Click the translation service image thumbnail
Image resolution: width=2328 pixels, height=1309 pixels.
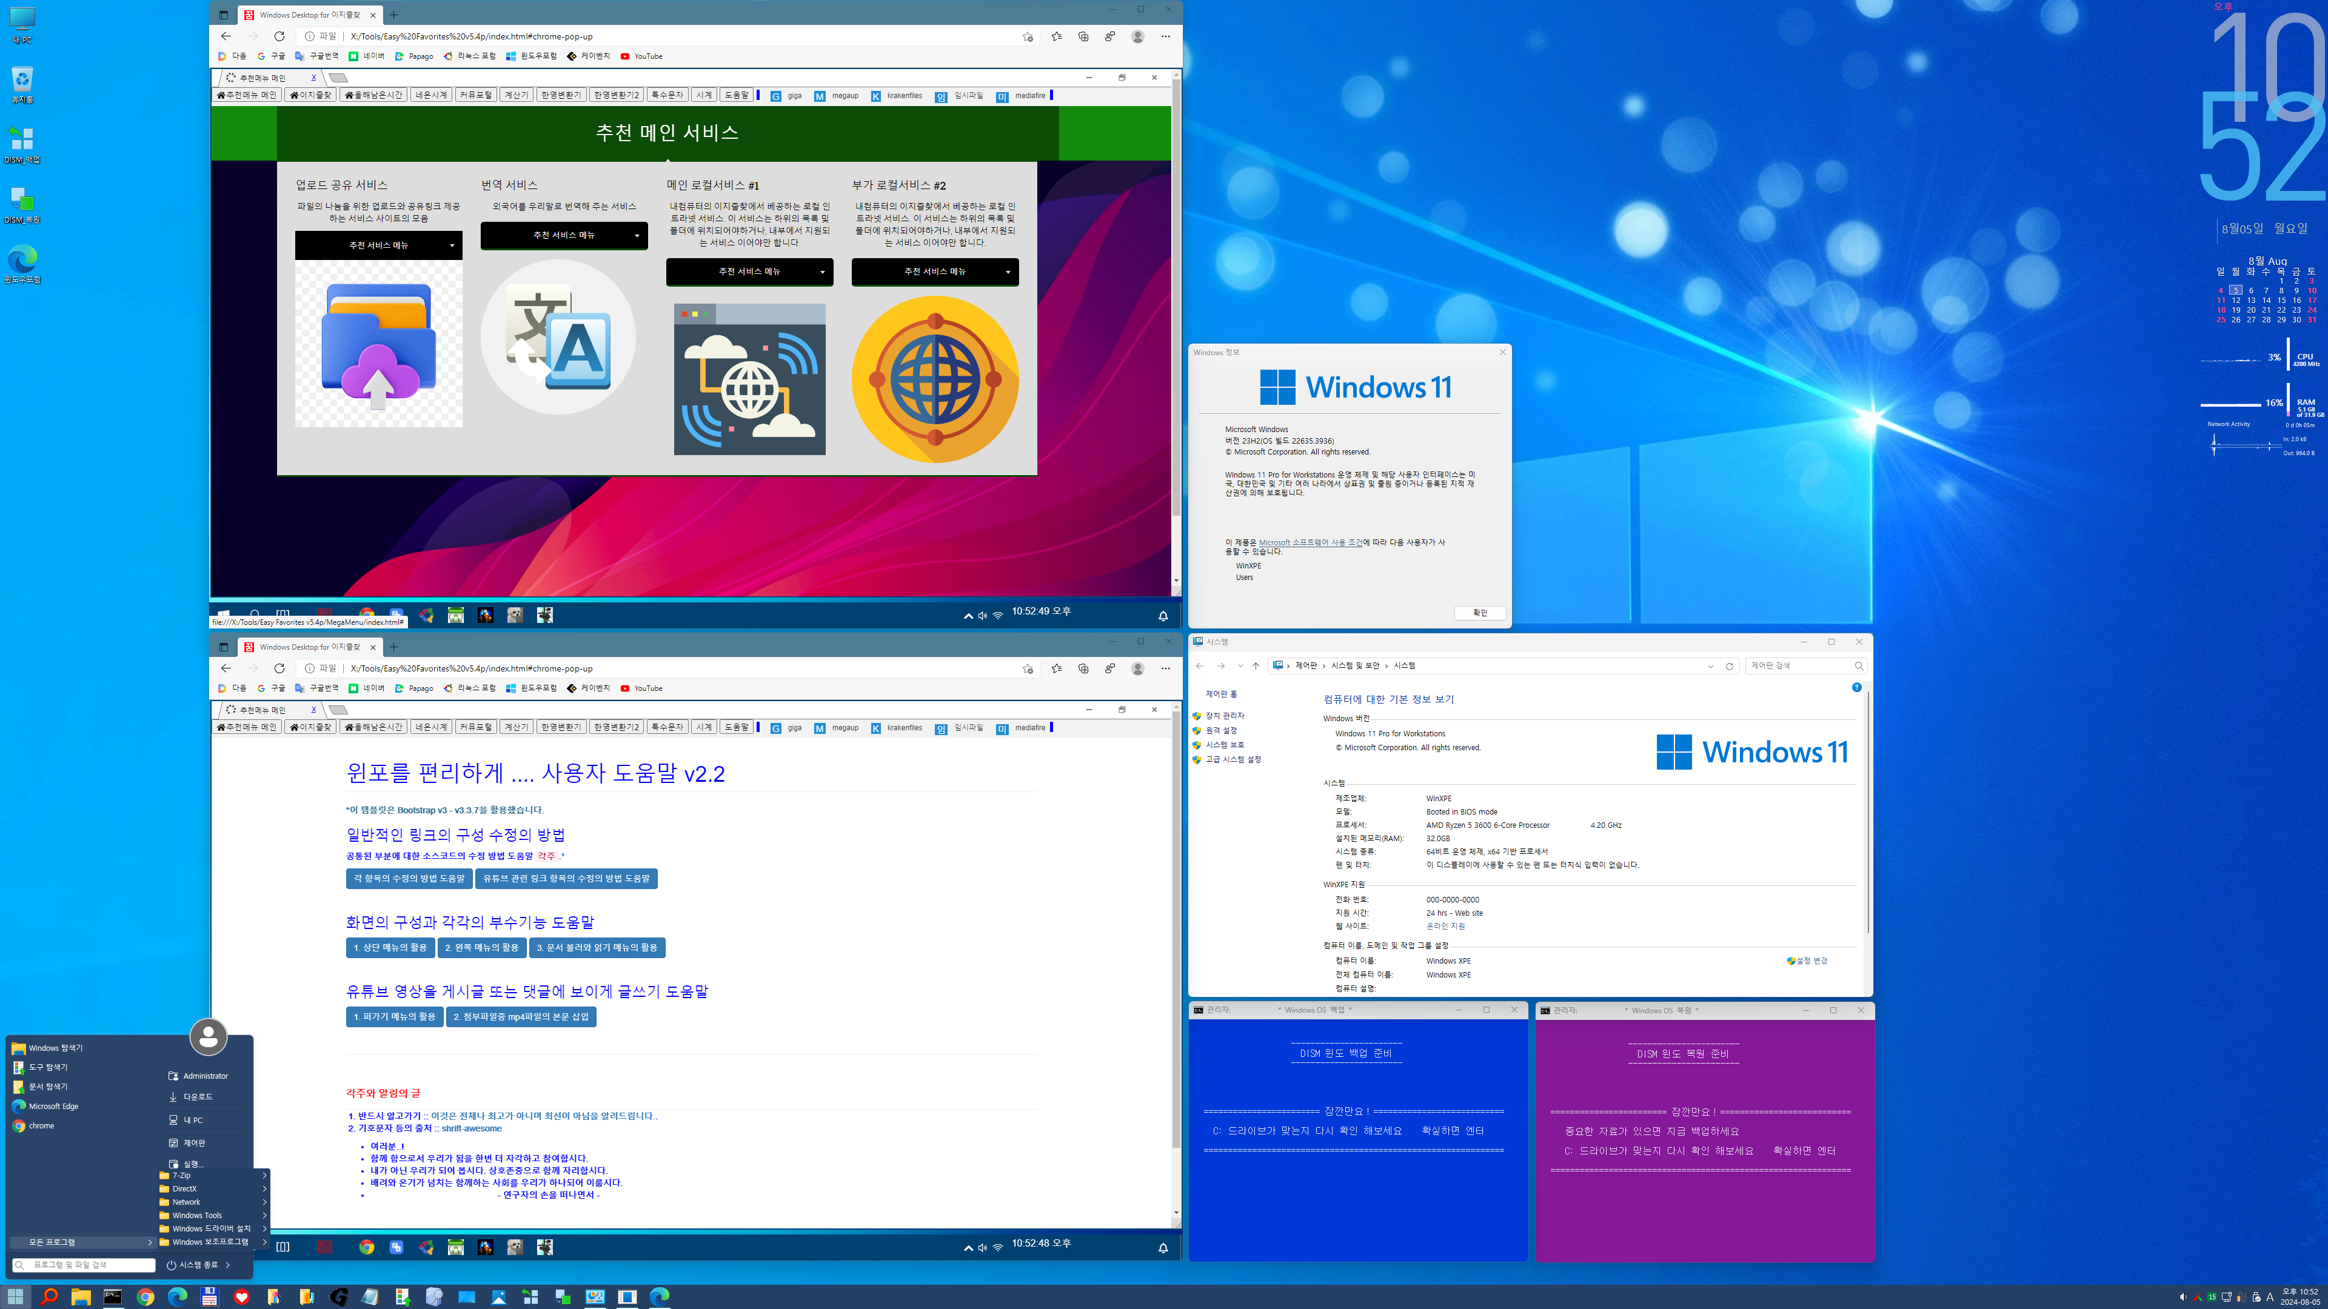(x=558, y=337)
